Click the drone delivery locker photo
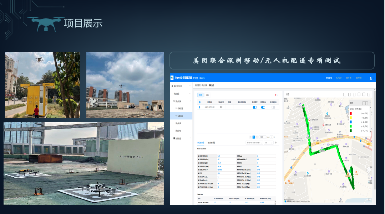Screen dimensions: 385x214 pyautogui.click(x=42, y=85)
